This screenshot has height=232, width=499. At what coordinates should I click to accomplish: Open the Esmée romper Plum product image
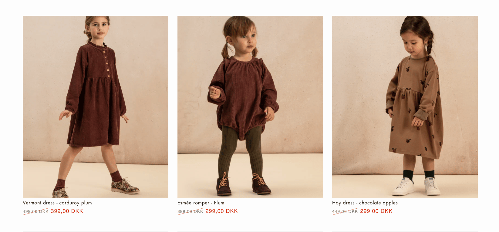pos(250,106)
